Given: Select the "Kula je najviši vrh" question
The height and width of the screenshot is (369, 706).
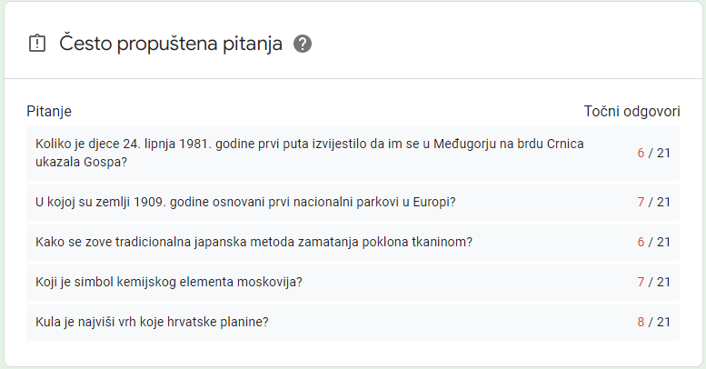Looking at the screenshot, I should point(152,322).
